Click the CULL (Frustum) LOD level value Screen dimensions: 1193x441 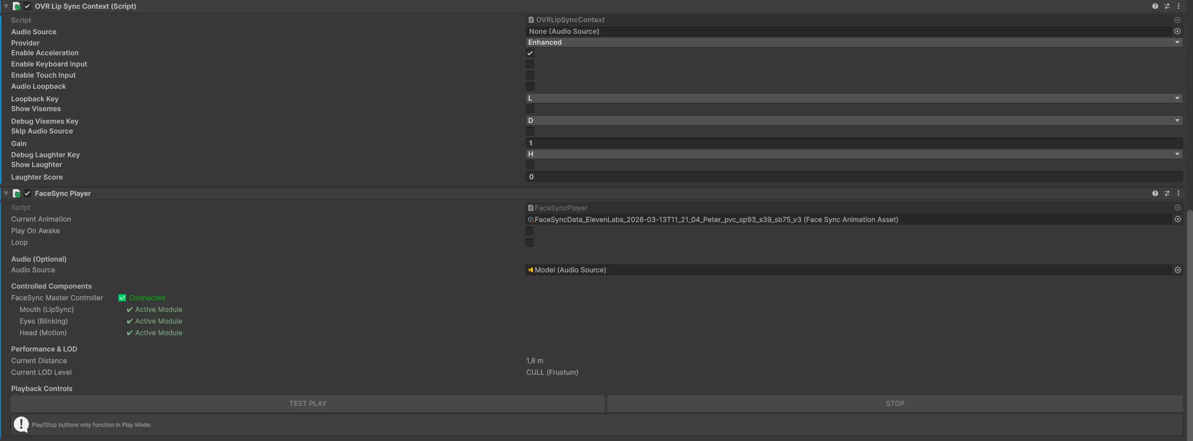click(x=552, y=373)
